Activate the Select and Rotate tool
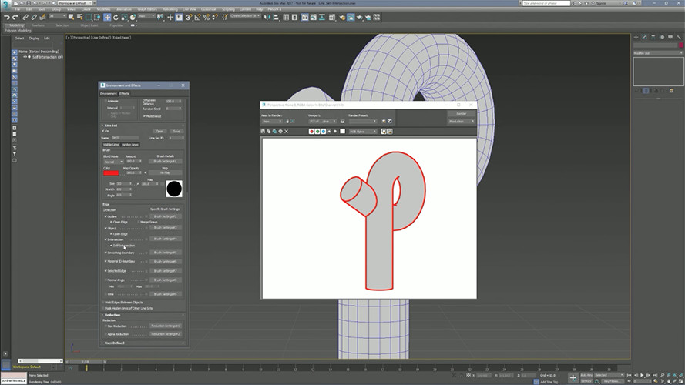 (116, 18)
